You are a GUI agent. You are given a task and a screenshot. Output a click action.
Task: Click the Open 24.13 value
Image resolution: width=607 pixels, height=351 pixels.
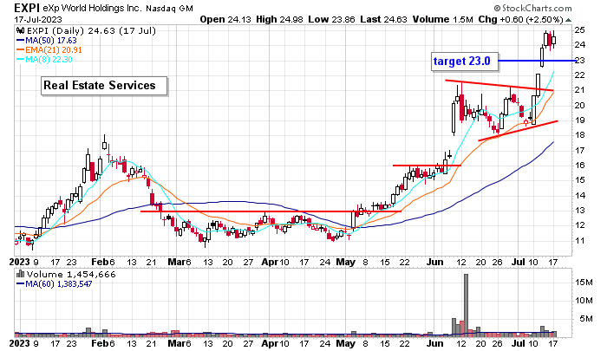[225, 19]
